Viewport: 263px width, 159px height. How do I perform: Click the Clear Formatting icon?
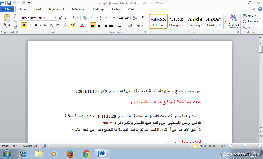click(x=85, y=18)
